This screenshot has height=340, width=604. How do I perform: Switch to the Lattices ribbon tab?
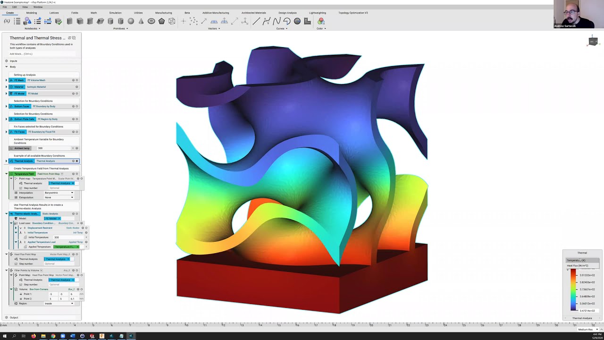pyautogui.click(x=54, y=13)
